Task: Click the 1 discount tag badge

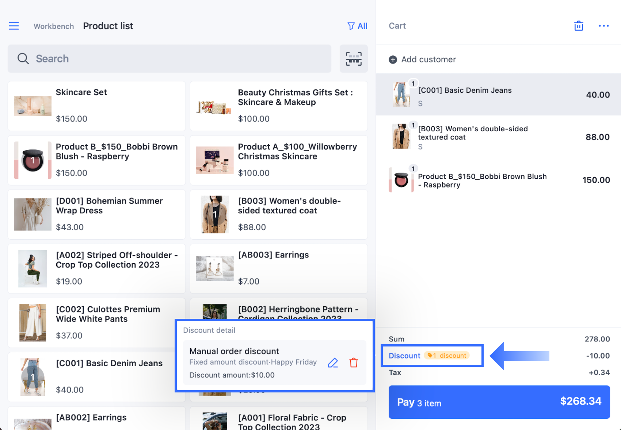Action: point(447,356)
